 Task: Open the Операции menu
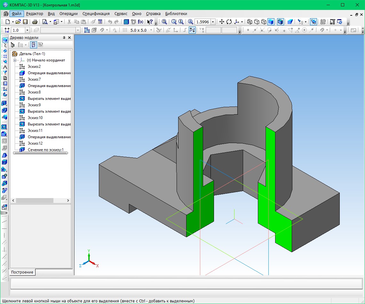coord(68,14)
